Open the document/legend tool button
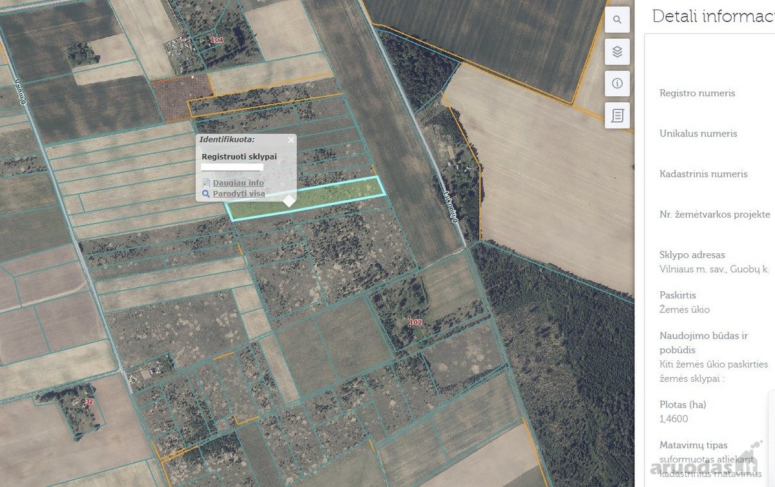775x487 pixels. click(x=617, y=116)
